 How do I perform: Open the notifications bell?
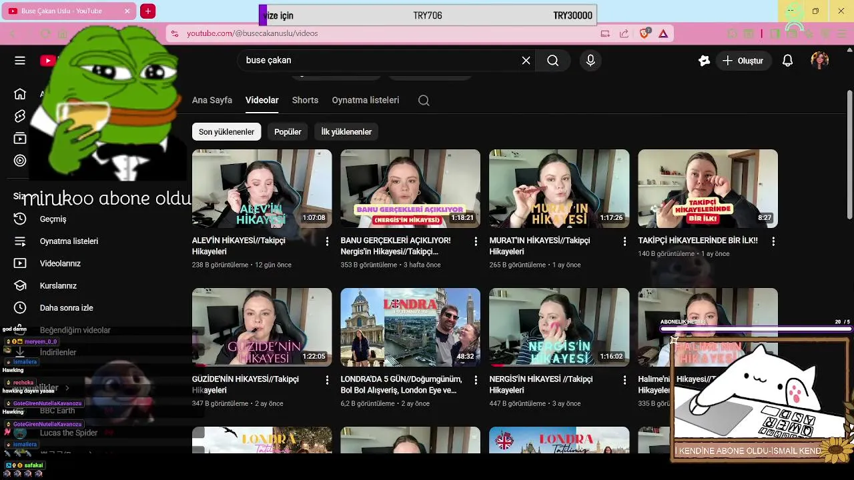787,61
